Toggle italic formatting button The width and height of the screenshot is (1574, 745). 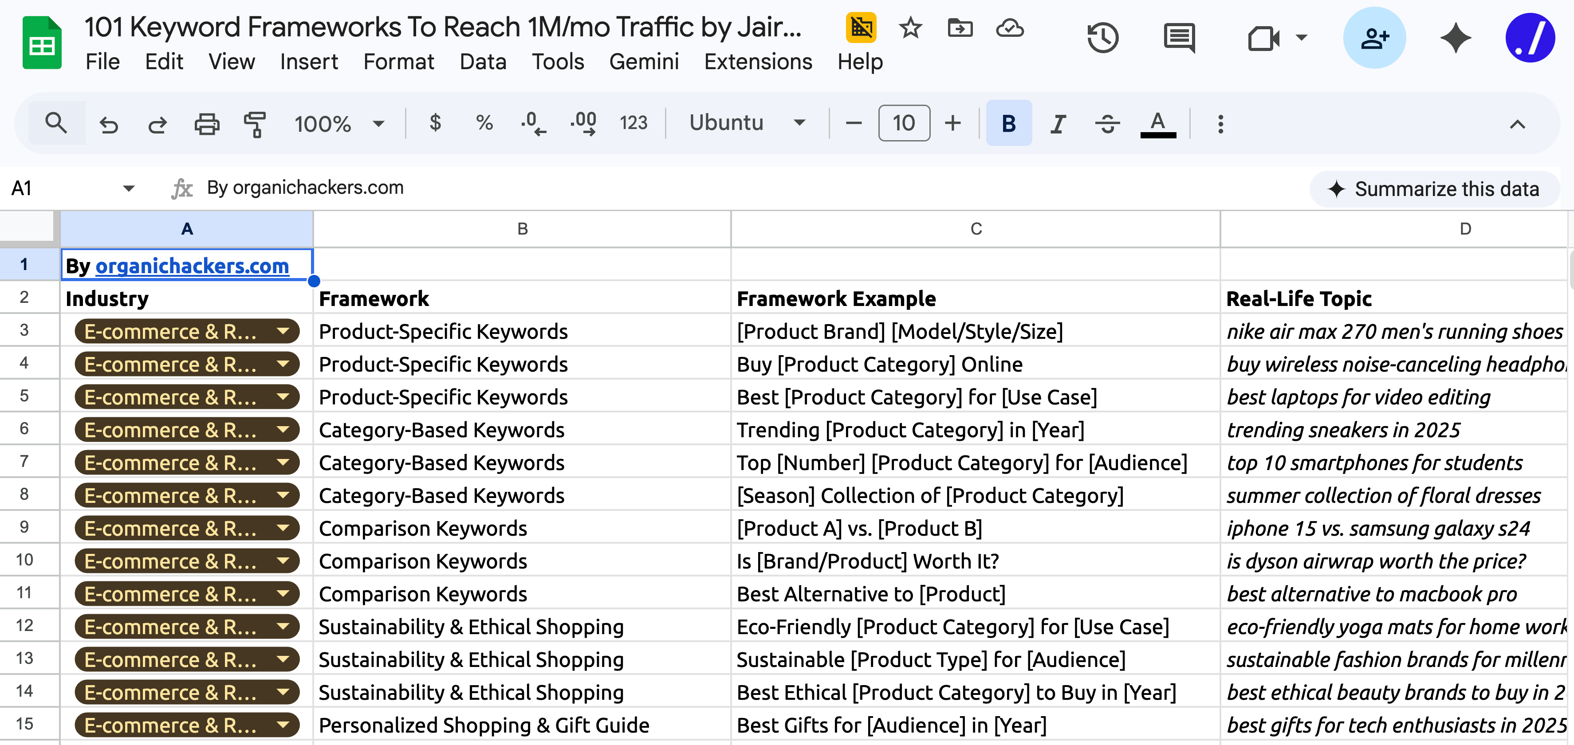(1058, 123)
